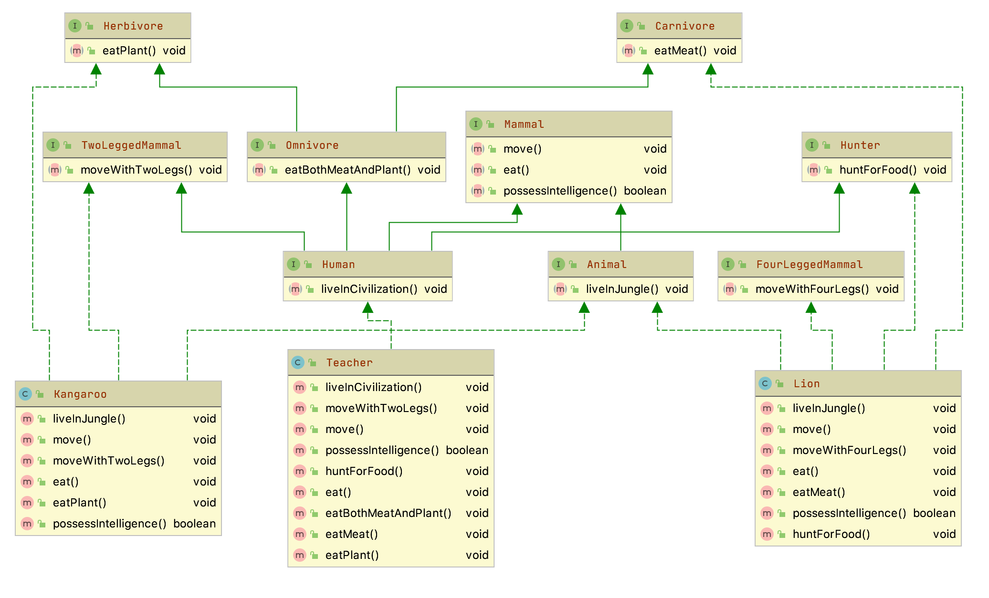
Task: Click the class icon on Teacher
Action: [x=297, y=362]
